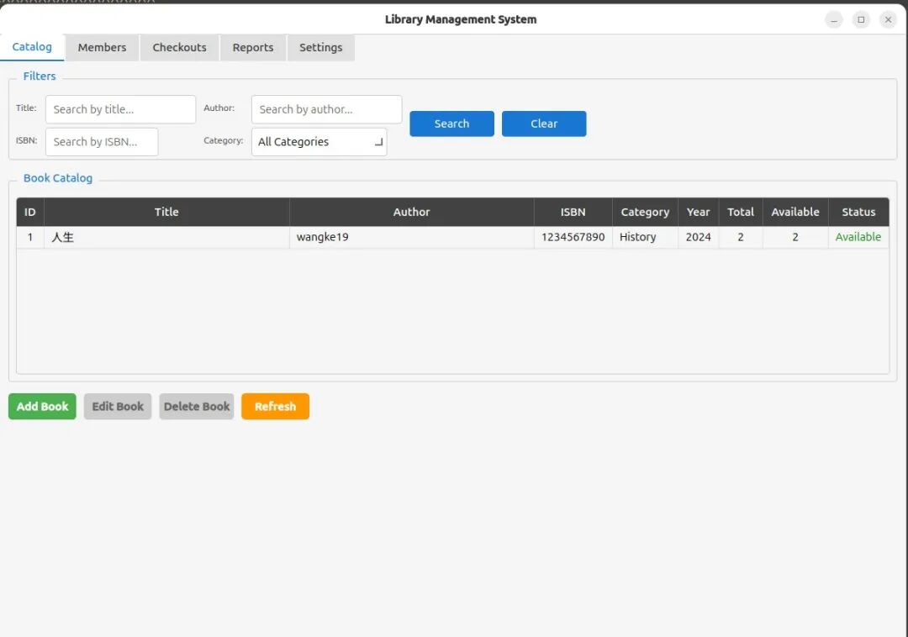Screen dimensions: 908x637
Task: Go to the Reports tab
Action: (253, 47)
